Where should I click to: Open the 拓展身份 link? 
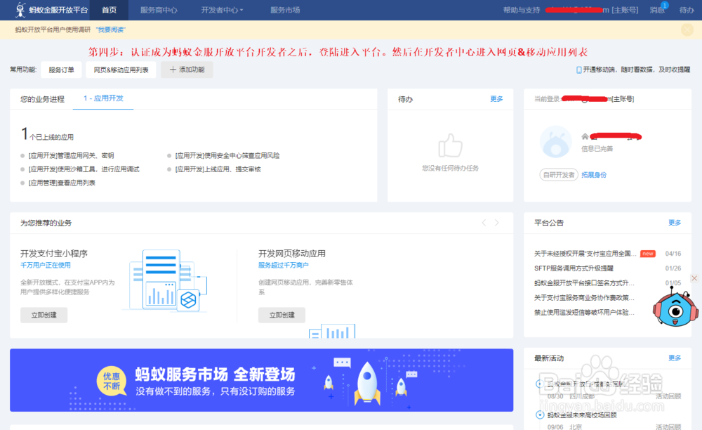point(594,175)
